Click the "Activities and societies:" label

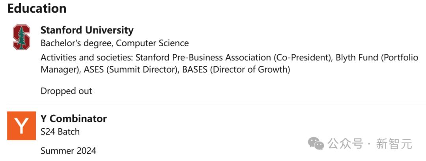click(87, 57)
